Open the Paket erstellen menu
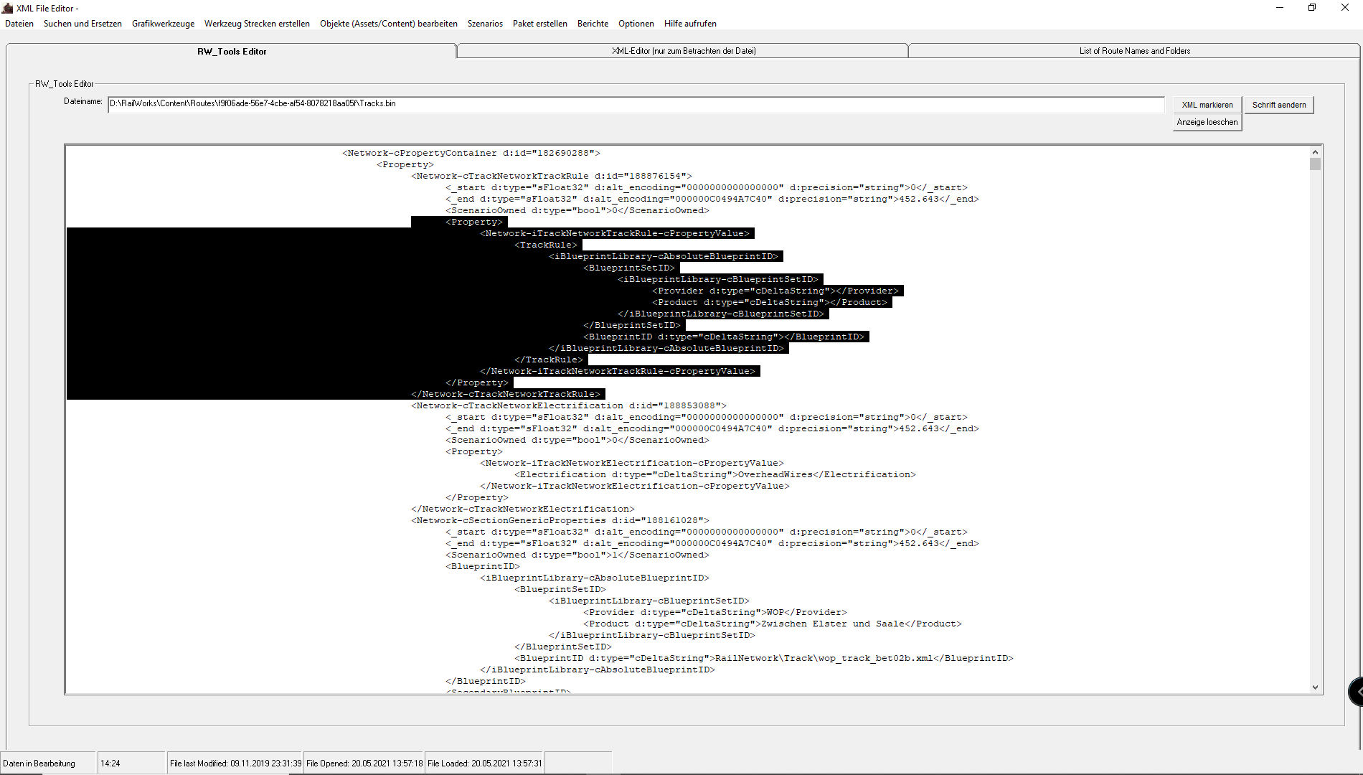The height and width of the screenshot is (775, 1363). tap(540, 24)
